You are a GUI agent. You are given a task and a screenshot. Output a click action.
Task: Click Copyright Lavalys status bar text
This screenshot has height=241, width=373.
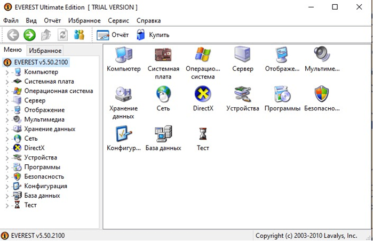click(x=306, y=236)
